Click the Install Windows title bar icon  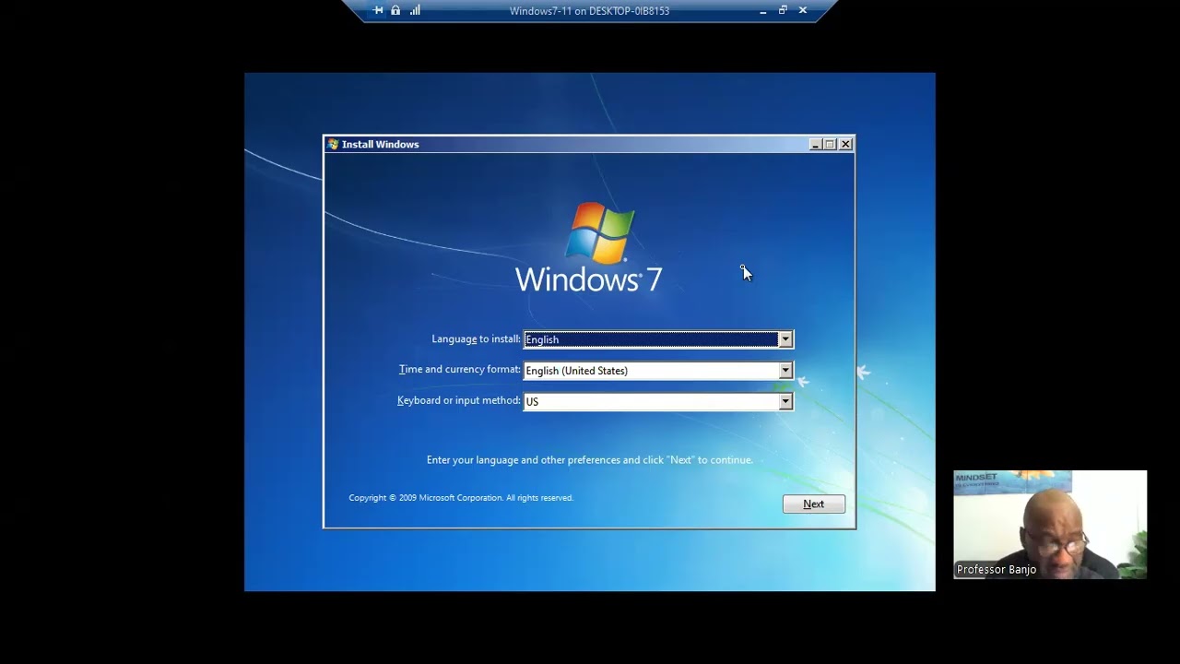point(333,144)
